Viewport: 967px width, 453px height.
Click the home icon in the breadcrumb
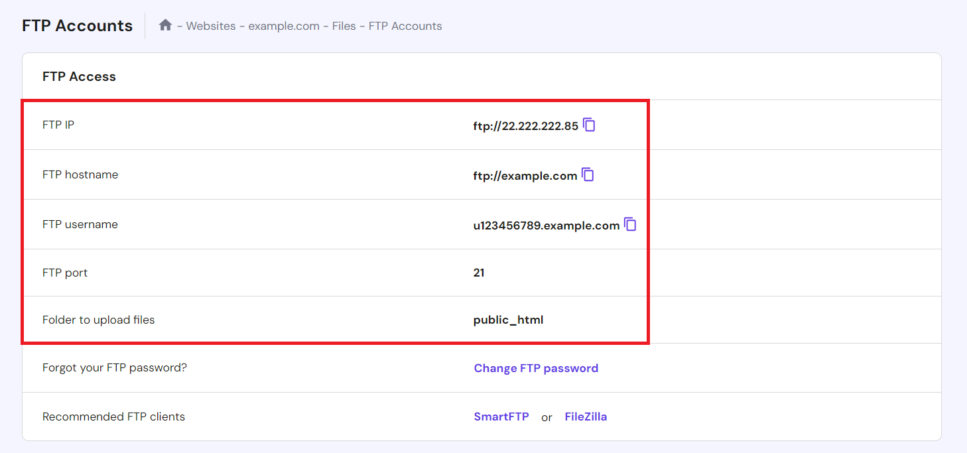[165, 25]
